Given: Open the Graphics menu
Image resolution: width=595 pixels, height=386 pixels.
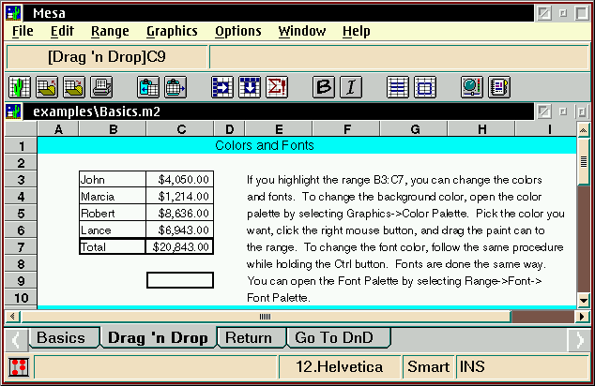Looking at the screenshot, I should [172, 31].
